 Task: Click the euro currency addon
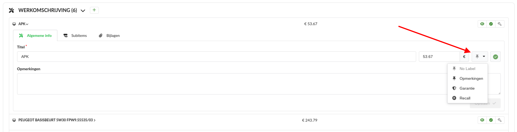coord(464,57)
